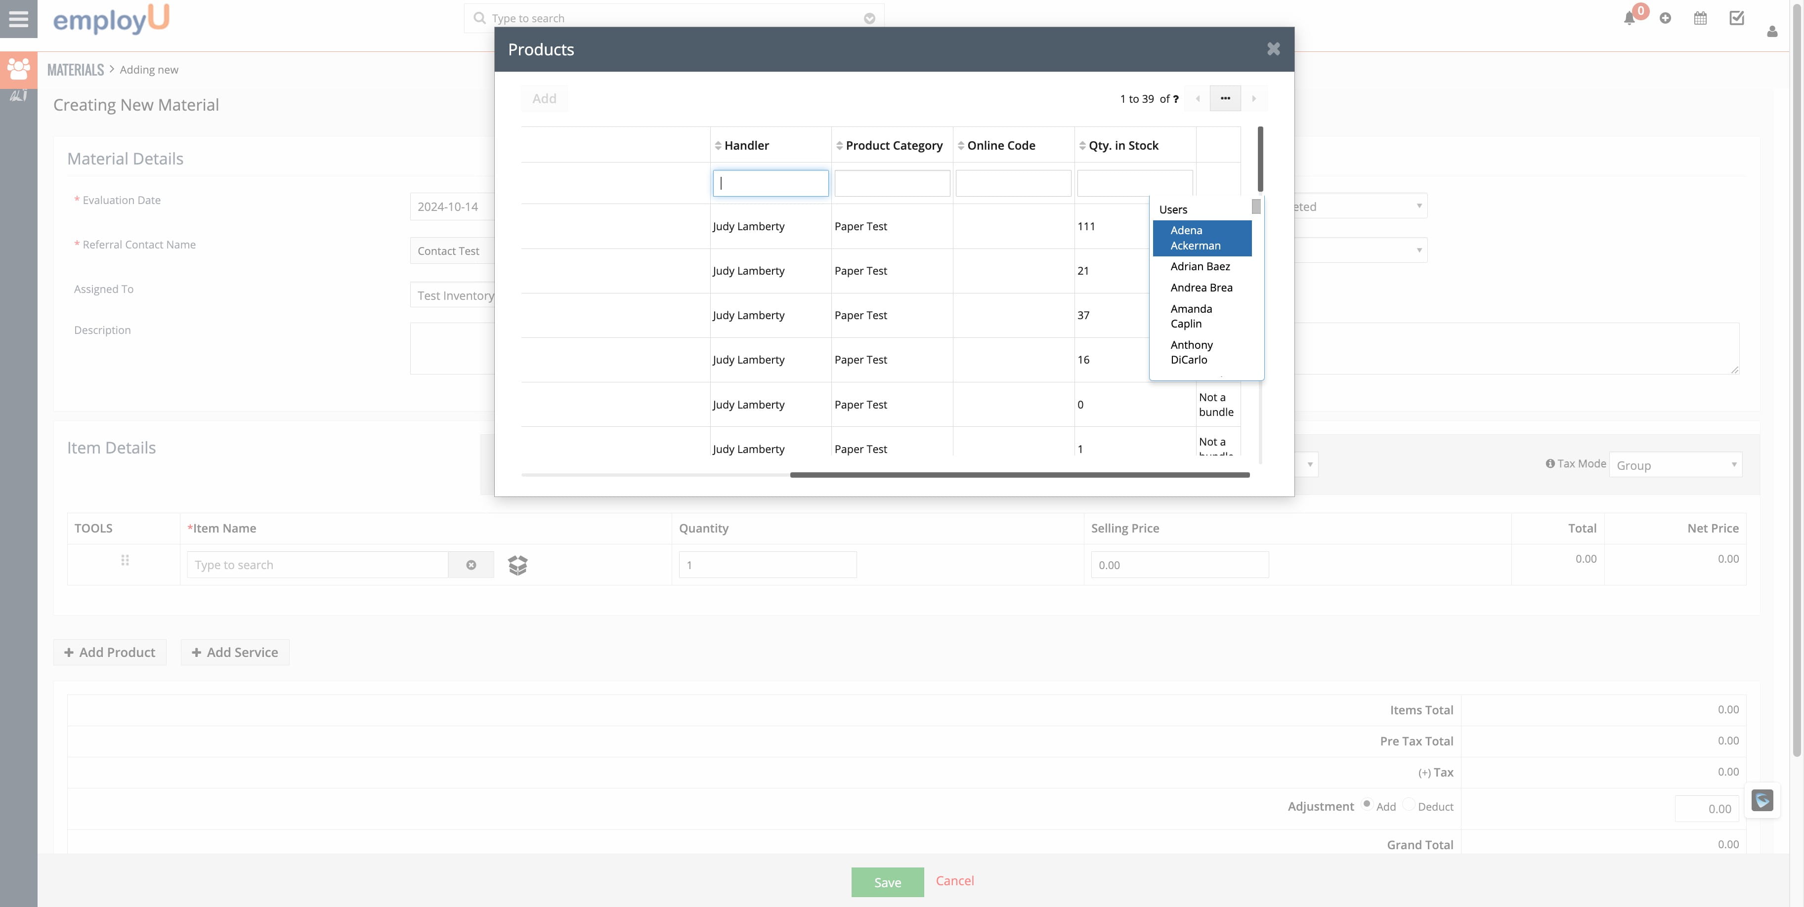
Task: Click the Products horizontal scrollbar
Action: [x=1019, y=475]
